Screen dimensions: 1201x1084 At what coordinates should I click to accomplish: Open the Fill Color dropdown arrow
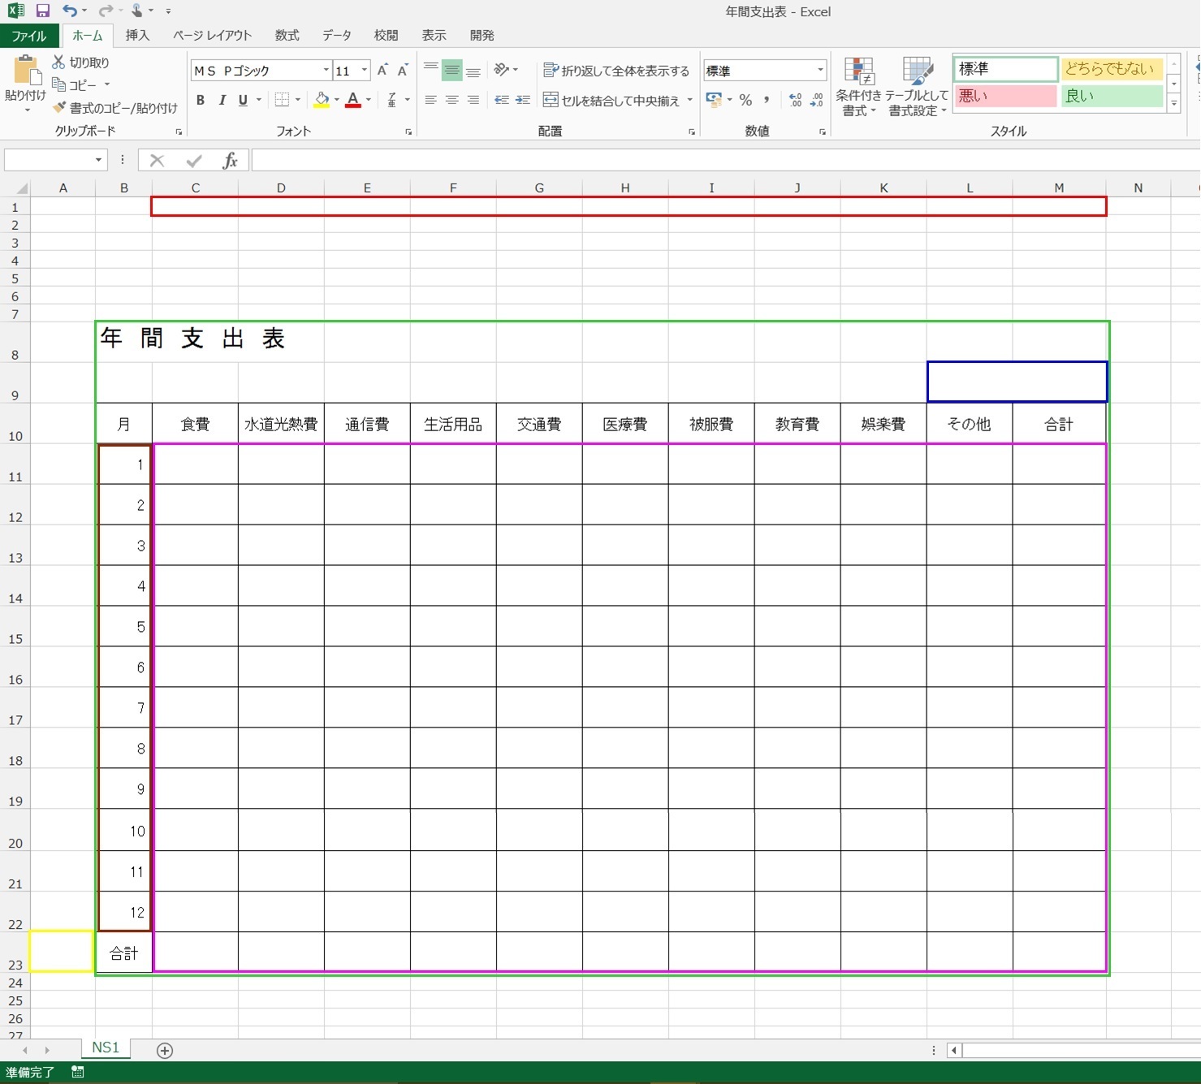[337, 100]
